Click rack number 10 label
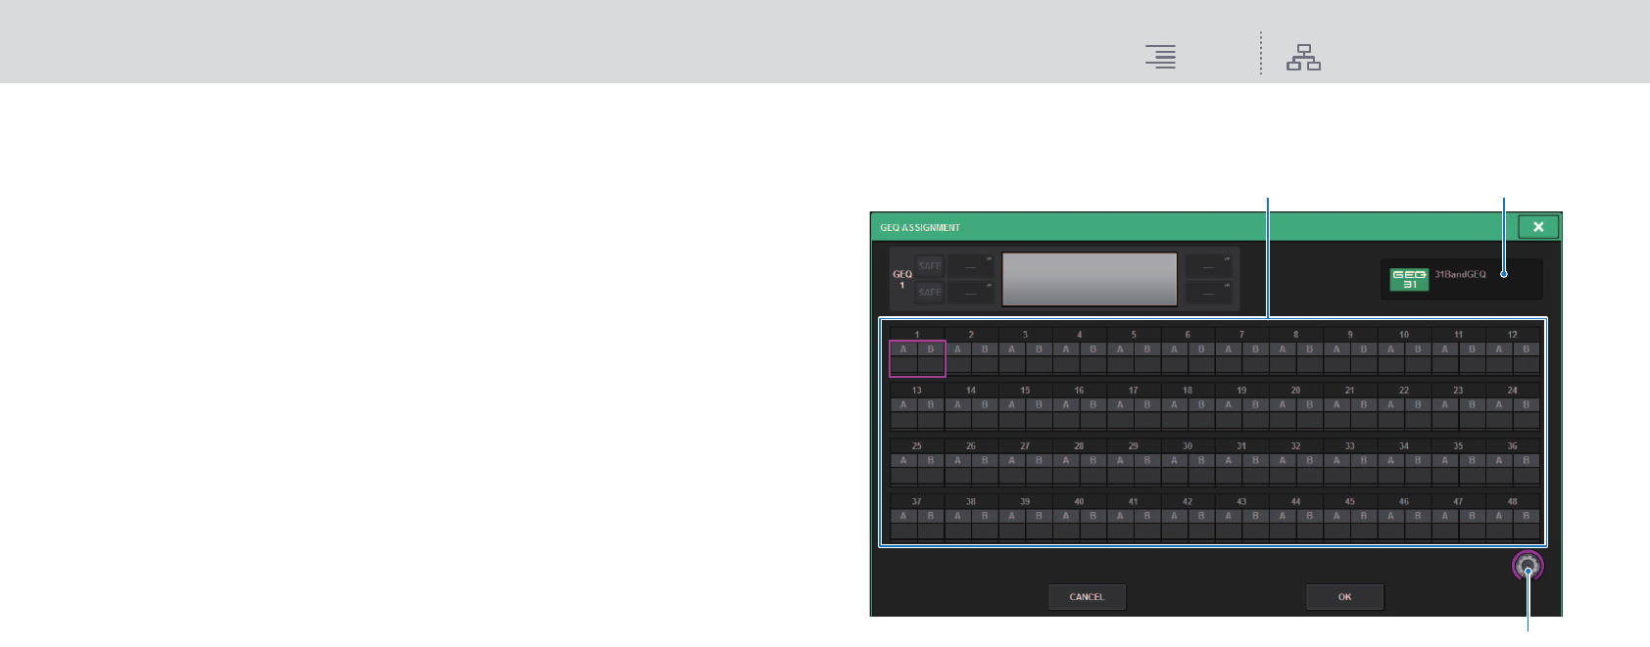The height and width of the screenshot is (647, 1650). [x=1404, y=335]
